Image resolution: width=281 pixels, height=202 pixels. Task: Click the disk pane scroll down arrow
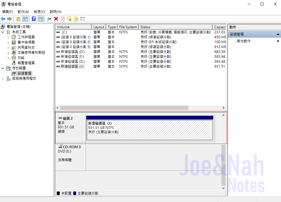click(223, 188)
